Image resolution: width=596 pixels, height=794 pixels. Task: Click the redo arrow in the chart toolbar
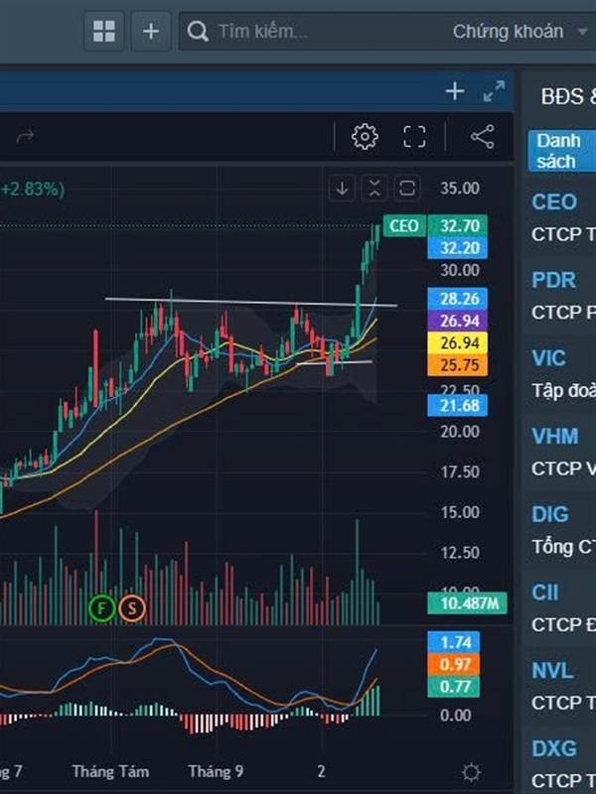coord(26,136)
